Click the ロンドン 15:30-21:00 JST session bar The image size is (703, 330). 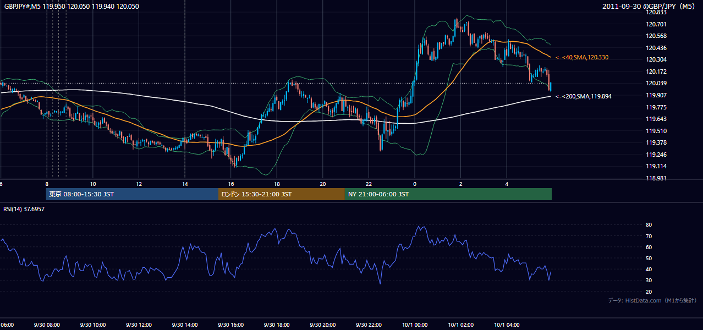pyautogui.click(x=282, y=194)
